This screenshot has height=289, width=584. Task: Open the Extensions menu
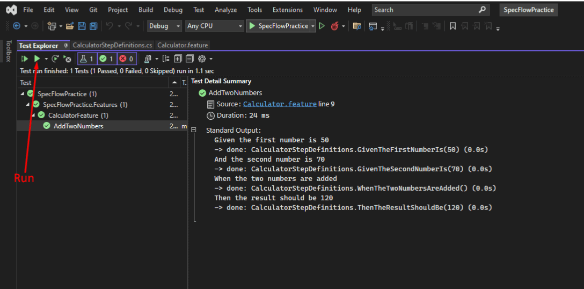point(288,10)
